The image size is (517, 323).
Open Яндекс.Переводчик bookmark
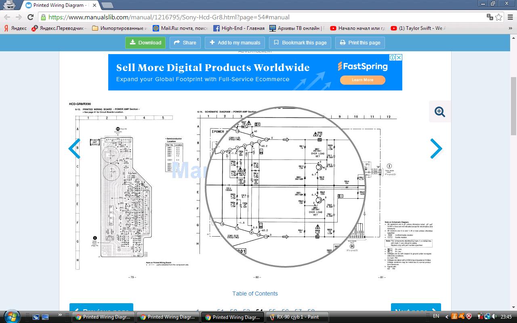point(59,28)
